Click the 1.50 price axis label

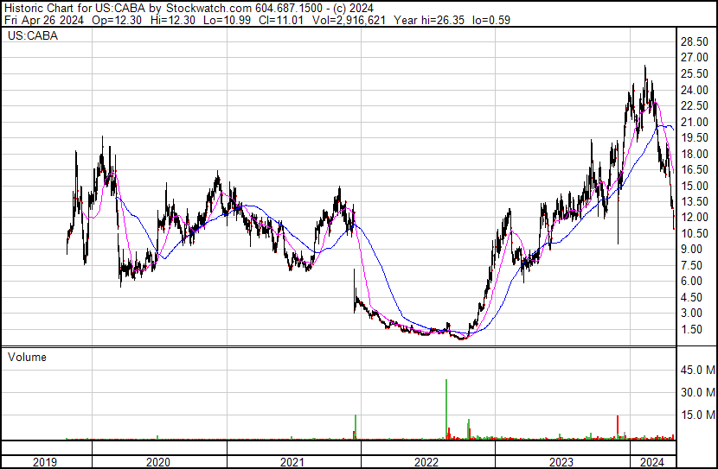pos(692,330)
